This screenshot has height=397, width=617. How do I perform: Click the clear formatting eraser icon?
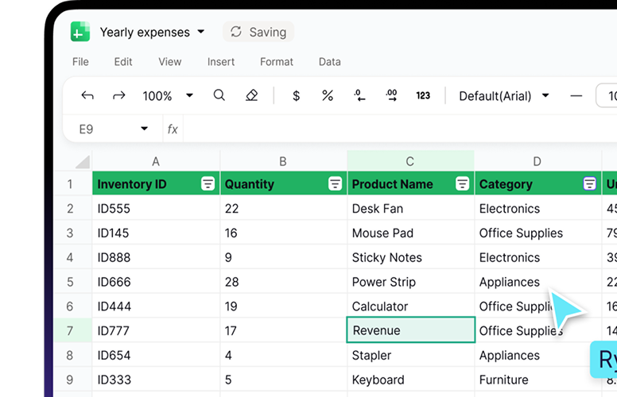251,96
